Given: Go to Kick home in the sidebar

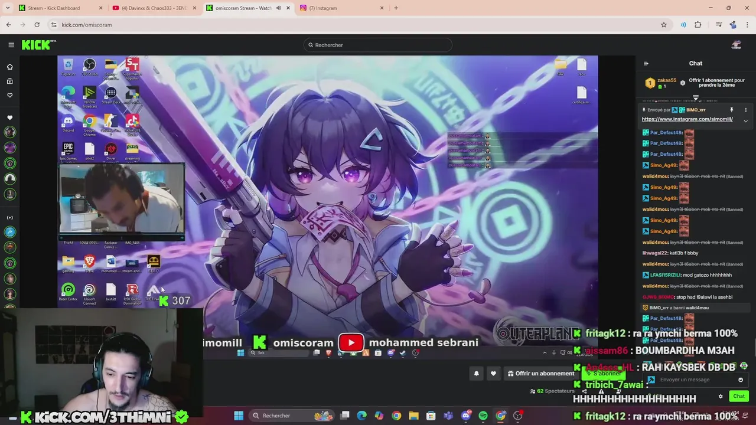Looking at the screenshot, I should tap(9, 67).
